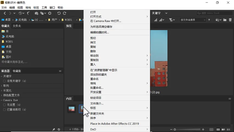Open WCHU1 in favorites list
The width and height of the screenshot is (234, 132).
(x=9, y=42)
